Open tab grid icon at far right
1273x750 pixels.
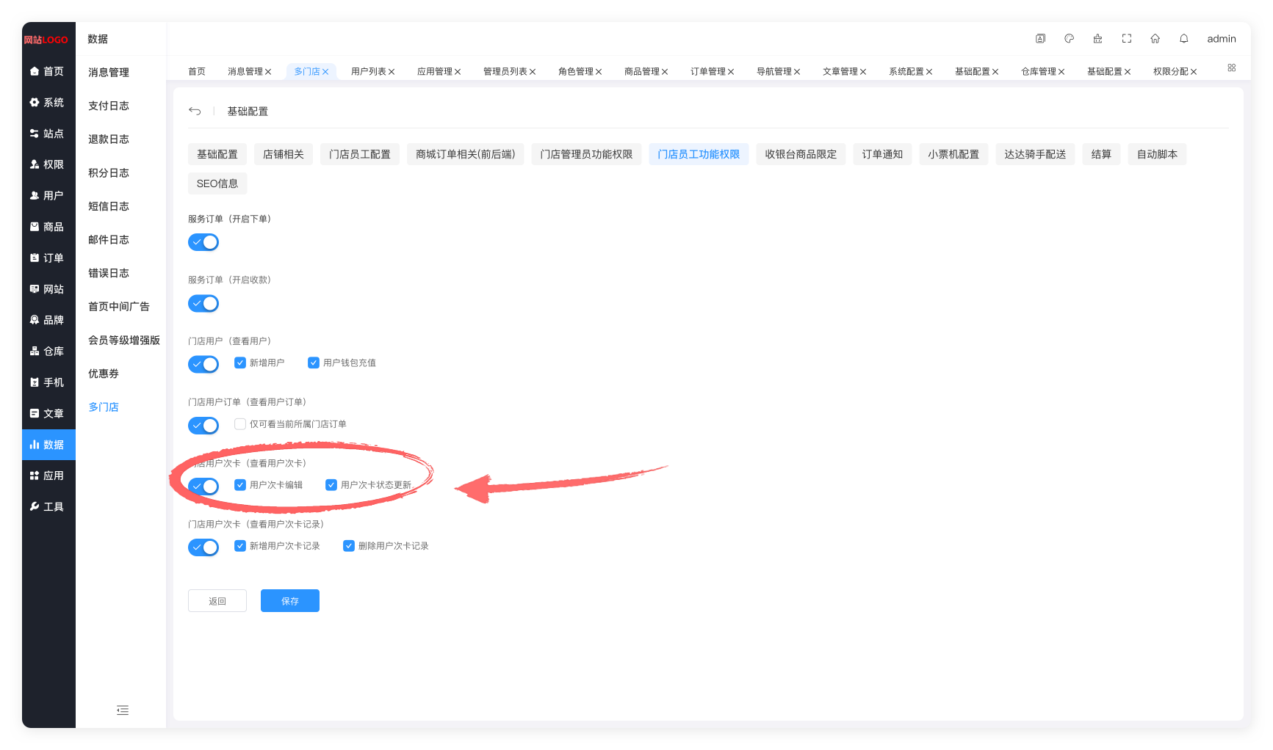click(1231, 68)
